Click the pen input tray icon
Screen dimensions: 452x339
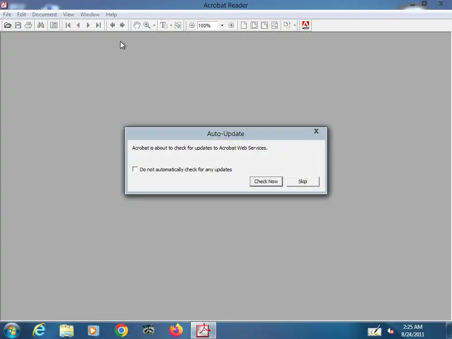tap(375, 331)
